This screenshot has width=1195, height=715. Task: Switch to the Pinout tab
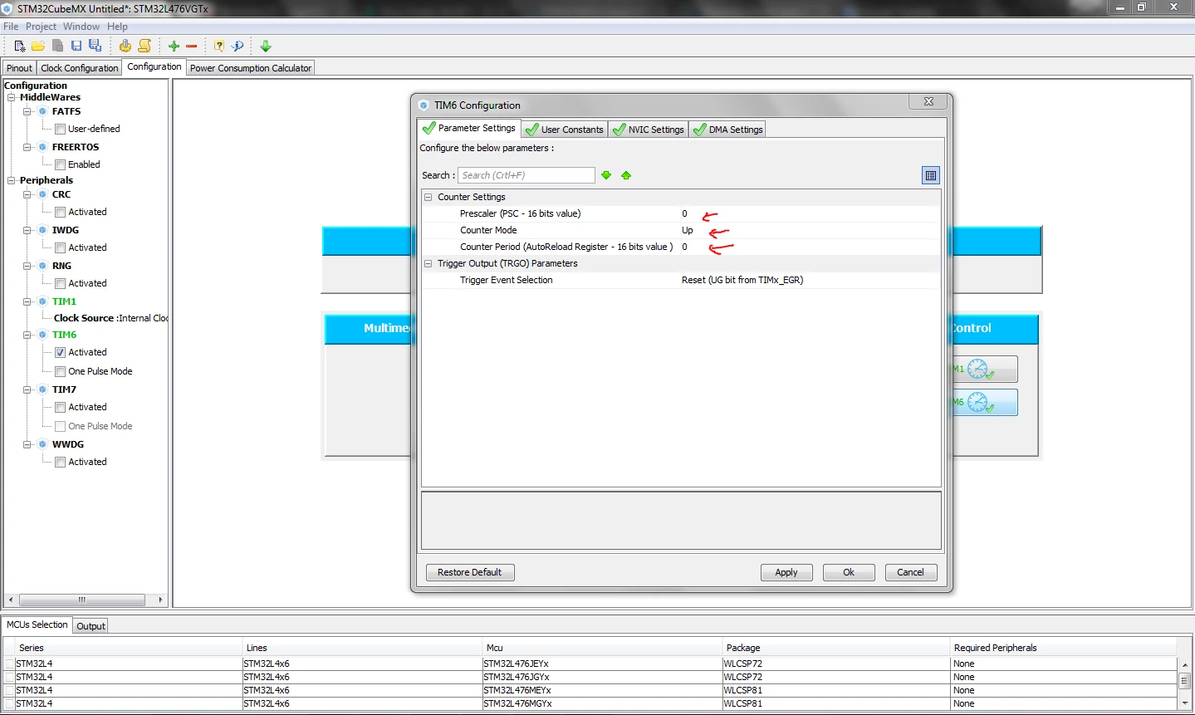point(19,68)
